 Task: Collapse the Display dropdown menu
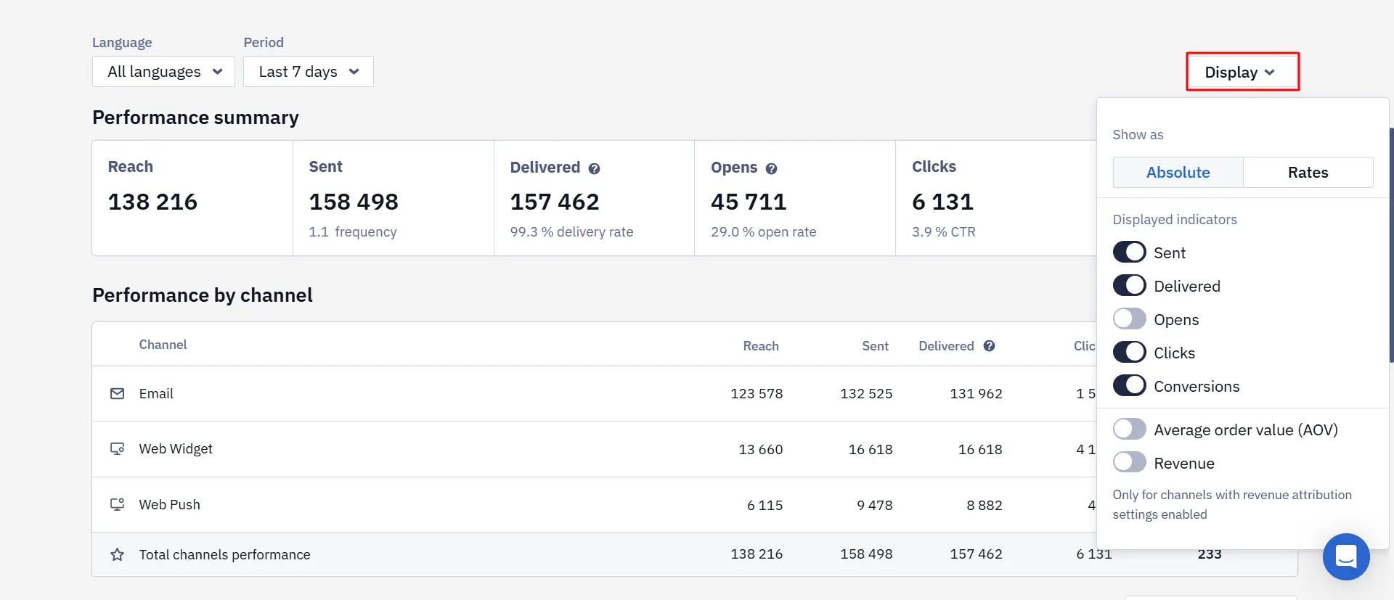pos(1242,72)
